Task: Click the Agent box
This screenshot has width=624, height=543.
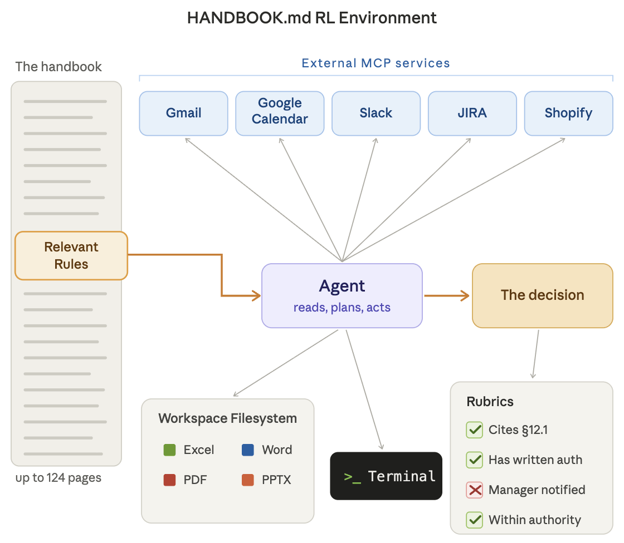Action: pos(342,296)
